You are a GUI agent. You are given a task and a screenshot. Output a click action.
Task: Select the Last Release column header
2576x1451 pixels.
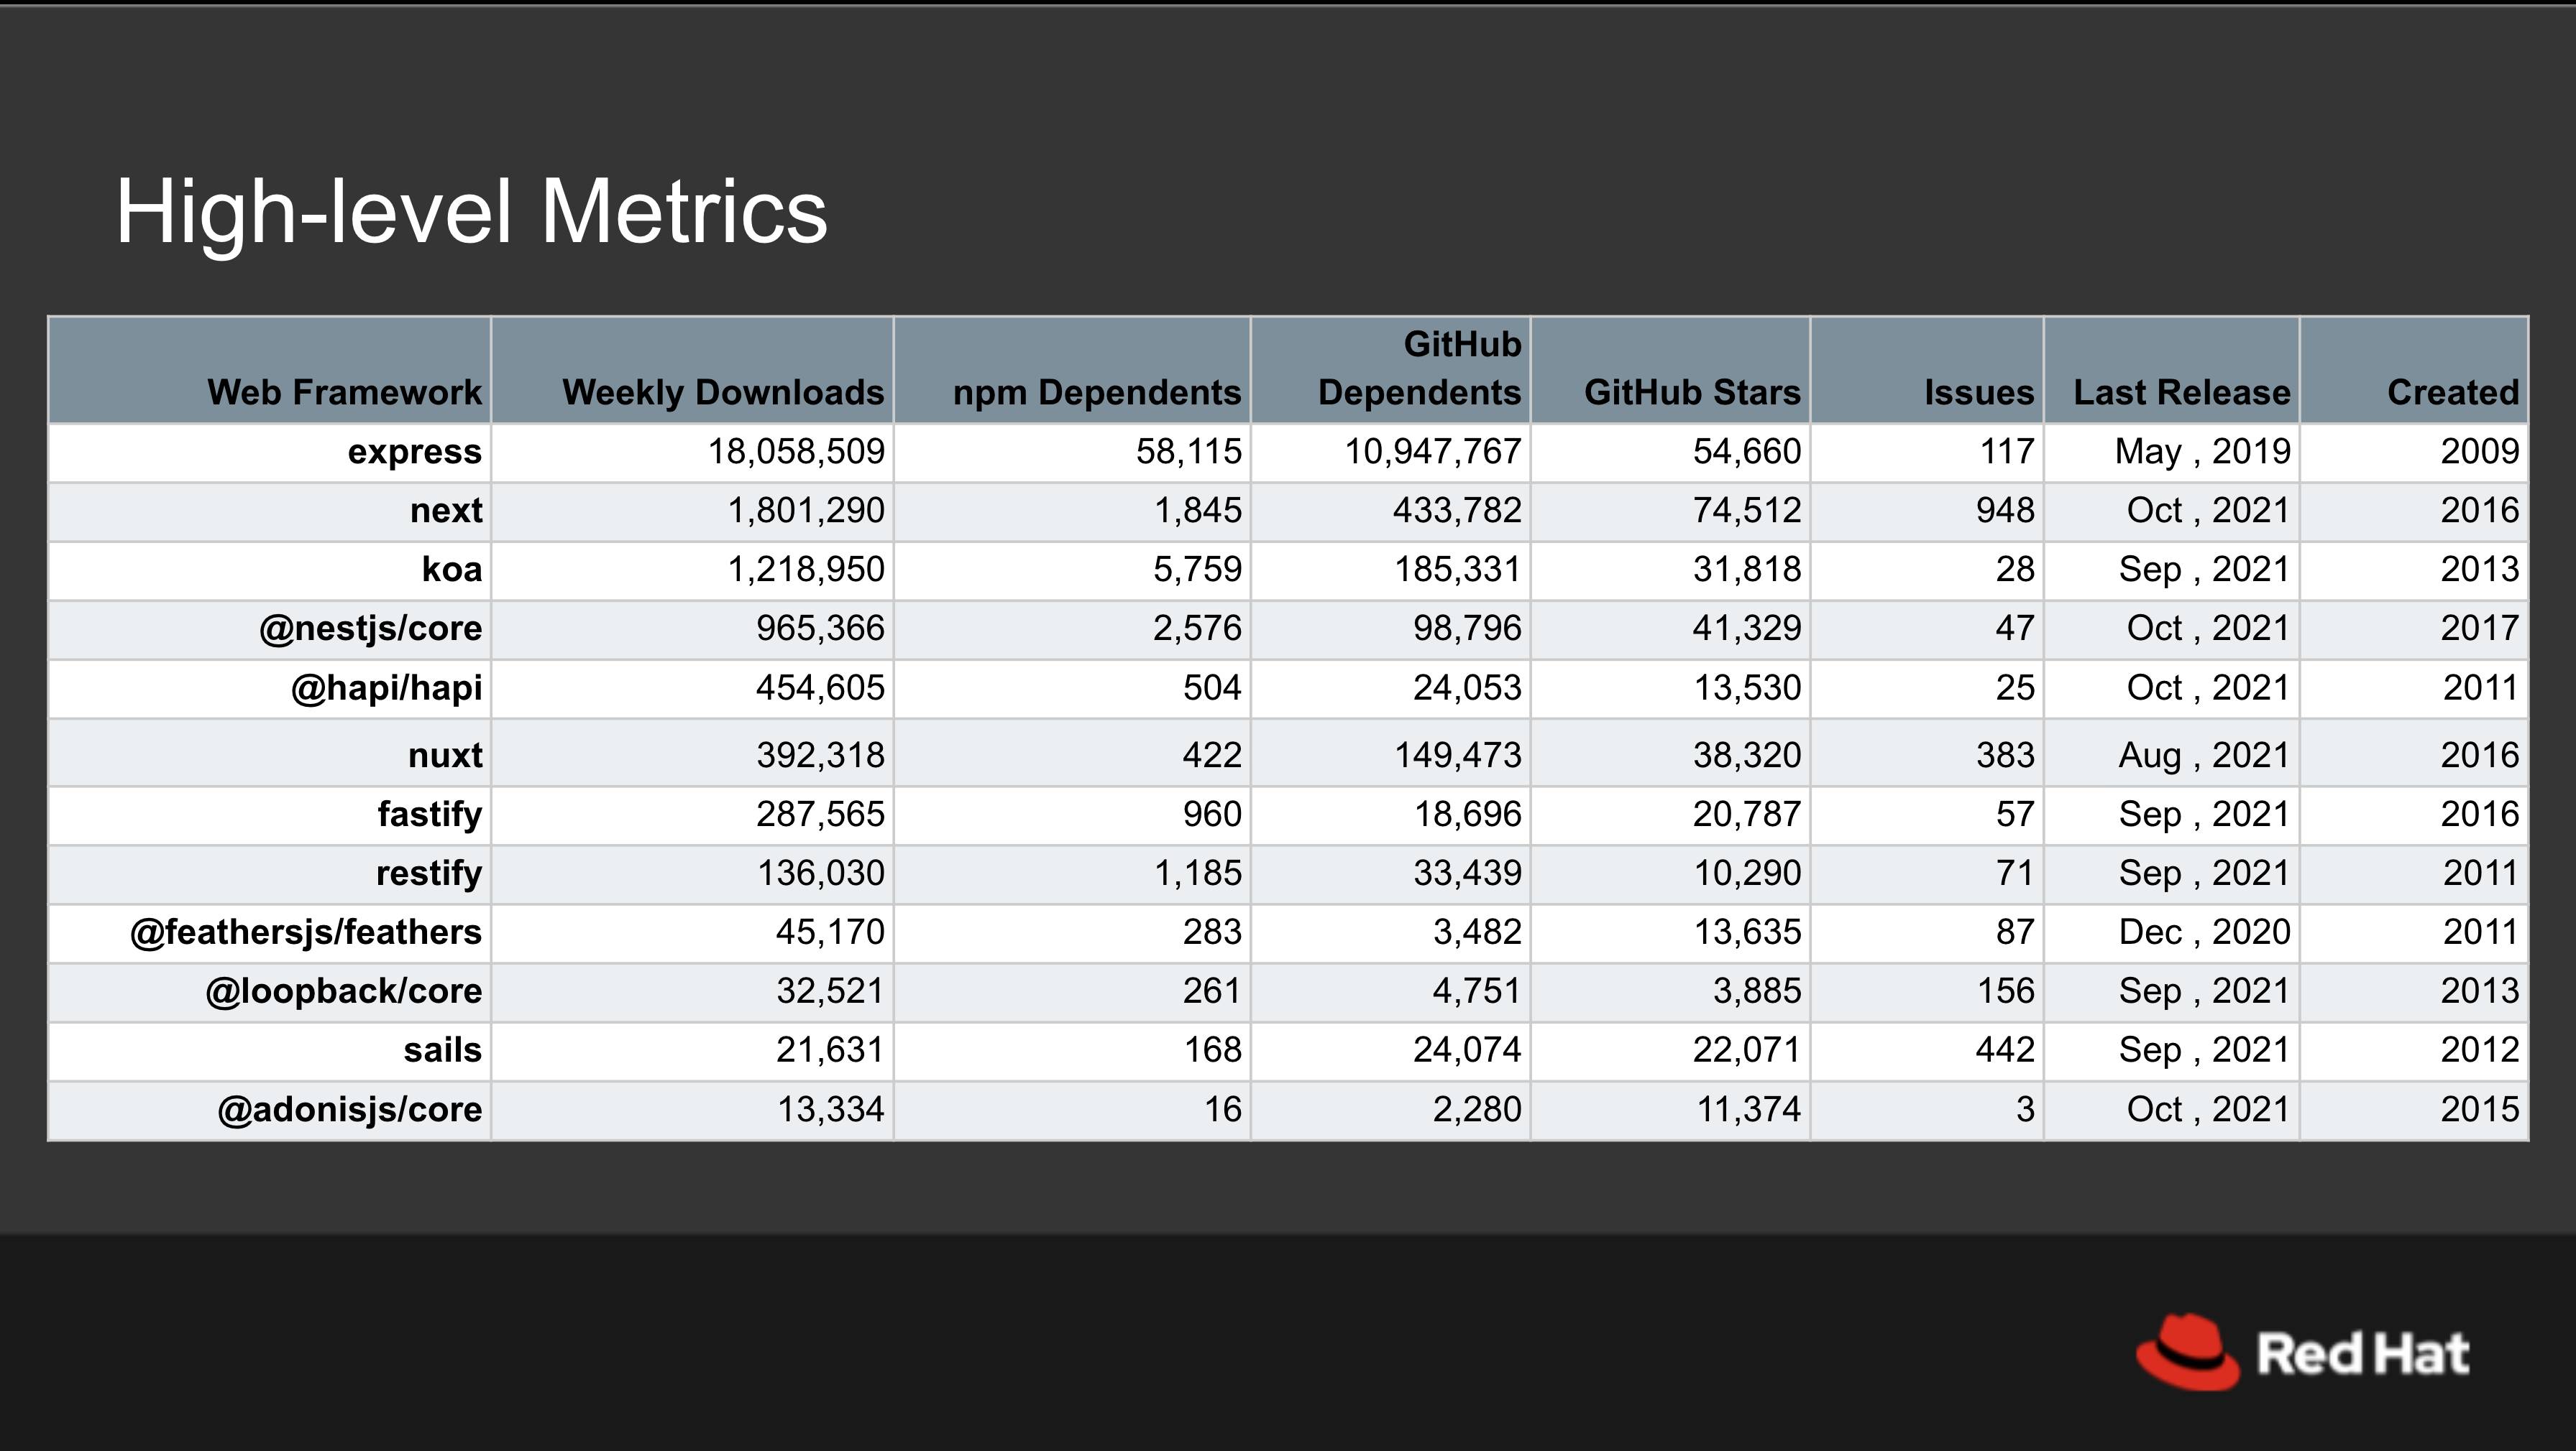2181,391
